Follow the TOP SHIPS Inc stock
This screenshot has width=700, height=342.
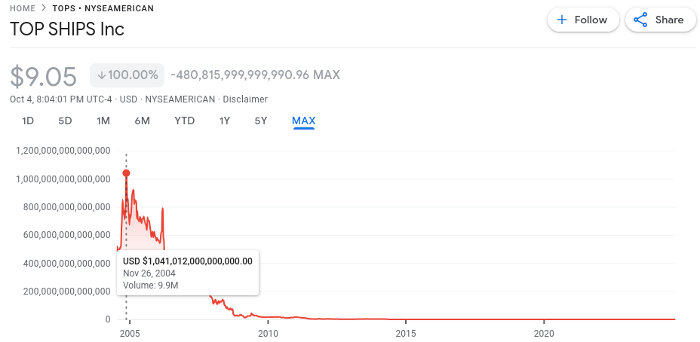click(584, 20)
